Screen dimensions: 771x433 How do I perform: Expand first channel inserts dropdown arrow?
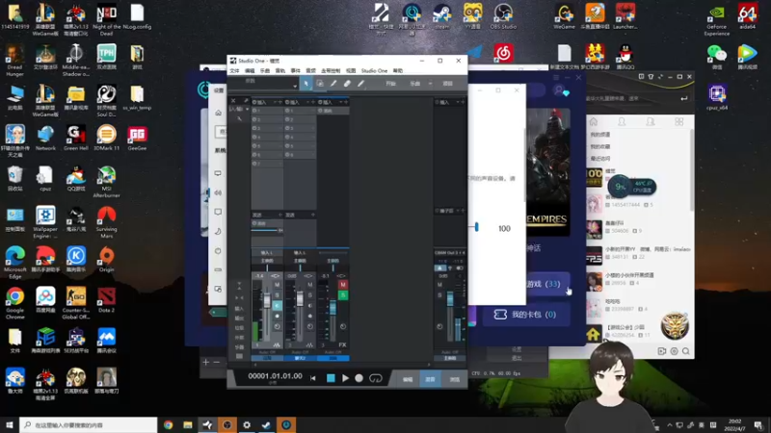coord(275,102)
